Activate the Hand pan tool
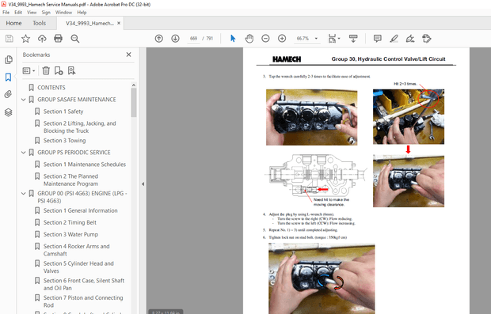This screenshot has width=491, height=314. 249,39
